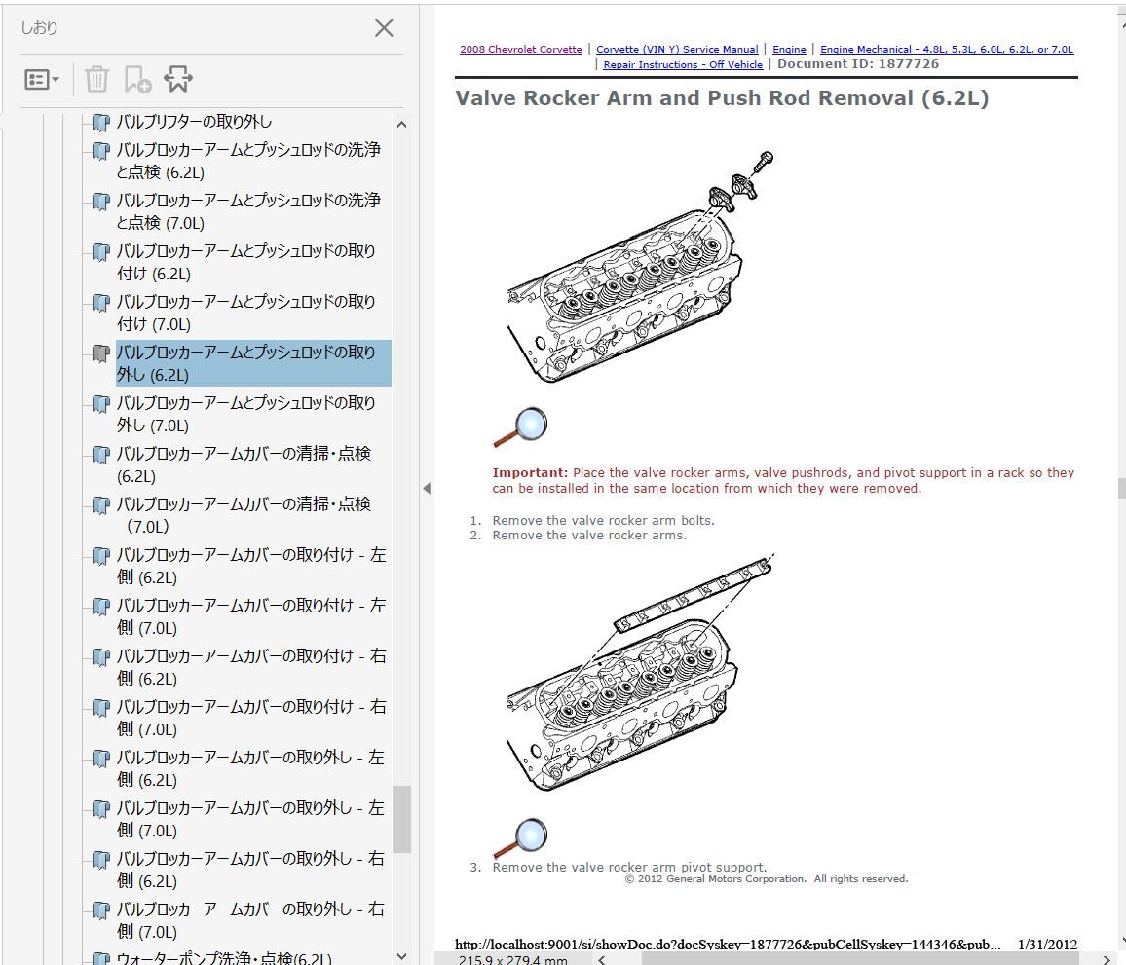
Task: Click bookmark icon beside 取り外し - 右側 (6.2L)
Action: [101, 860]
